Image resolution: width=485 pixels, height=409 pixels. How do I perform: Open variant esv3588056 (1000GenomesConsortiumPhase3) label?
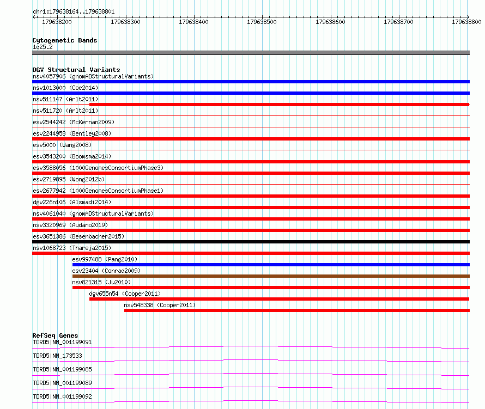coord(98,168)
